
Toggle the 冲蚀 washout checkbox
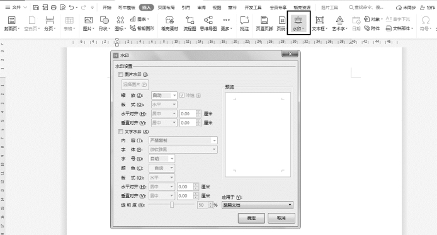[x=182, y=95]
